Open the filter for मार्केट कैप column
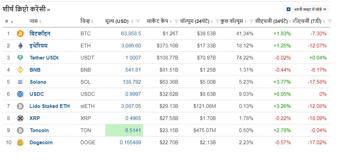Screen dimensions: 339x161 [x=176, y=21]
